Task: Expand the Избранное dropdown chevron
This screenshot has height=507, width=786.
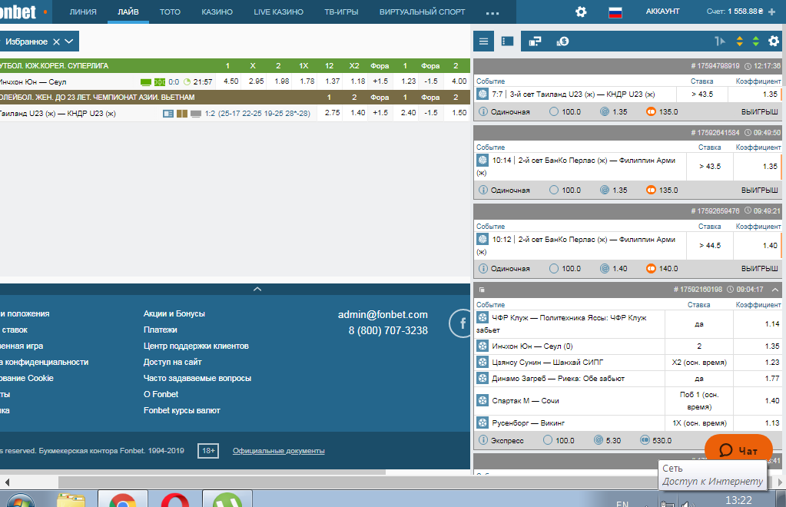Action: (69, 41)
